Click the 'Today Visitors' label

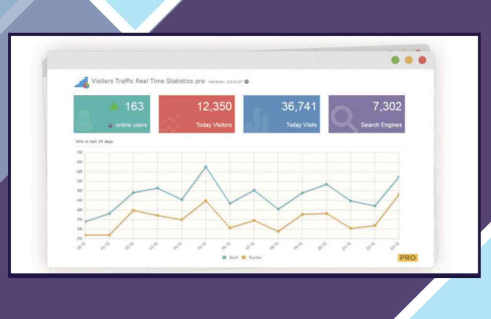point(213,125)
